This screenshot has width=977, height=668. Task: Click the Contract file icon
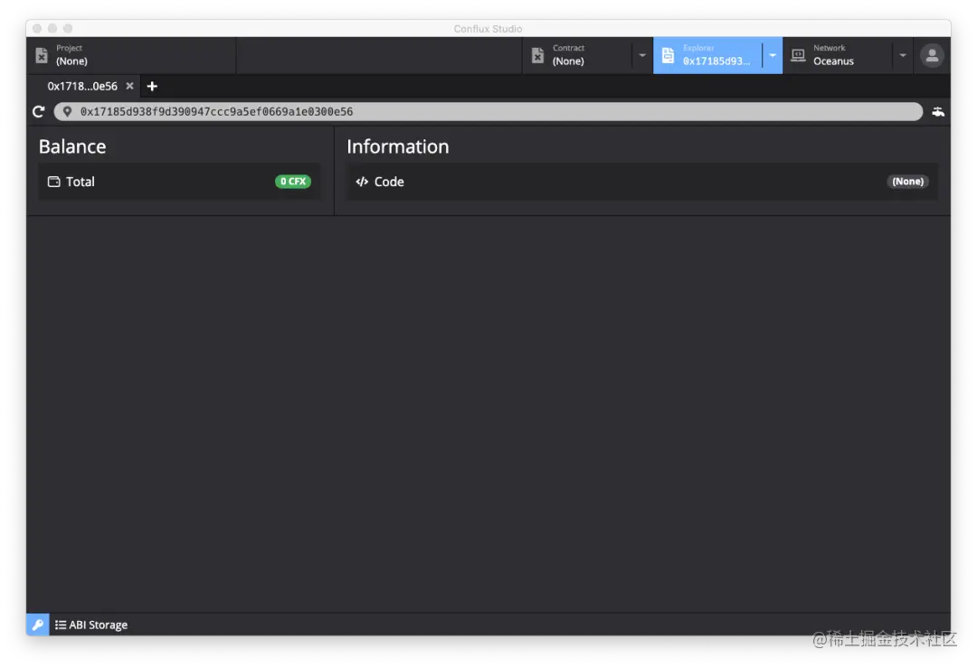pyautogui.click(x=537, y=55)
